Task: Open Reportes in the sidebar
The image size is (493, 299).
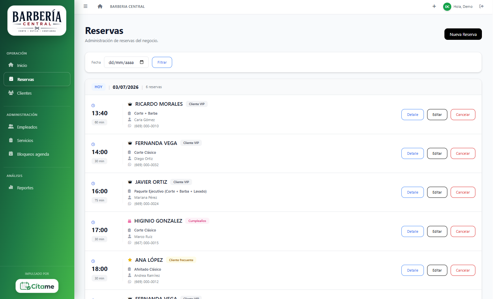Action: [37, 188]
